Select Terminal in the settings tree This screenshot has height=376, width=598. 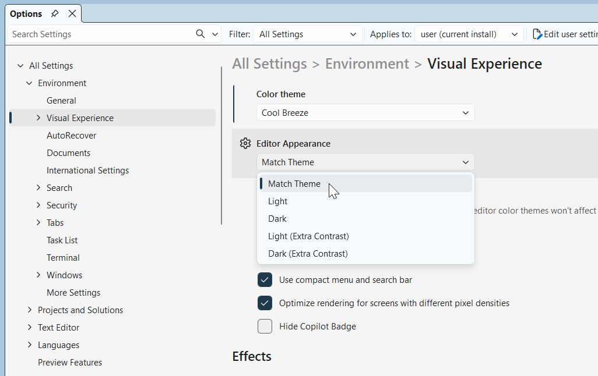[63, 257]
